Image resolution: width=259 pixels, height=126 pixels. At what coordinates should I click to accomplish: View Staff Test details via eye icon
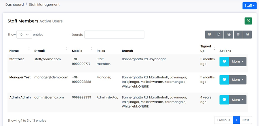coord(224,61)
